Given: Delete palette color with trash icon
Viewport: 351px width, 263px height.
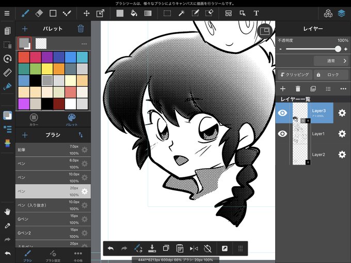Looking at the screenshot, I should tap(81, 29).
